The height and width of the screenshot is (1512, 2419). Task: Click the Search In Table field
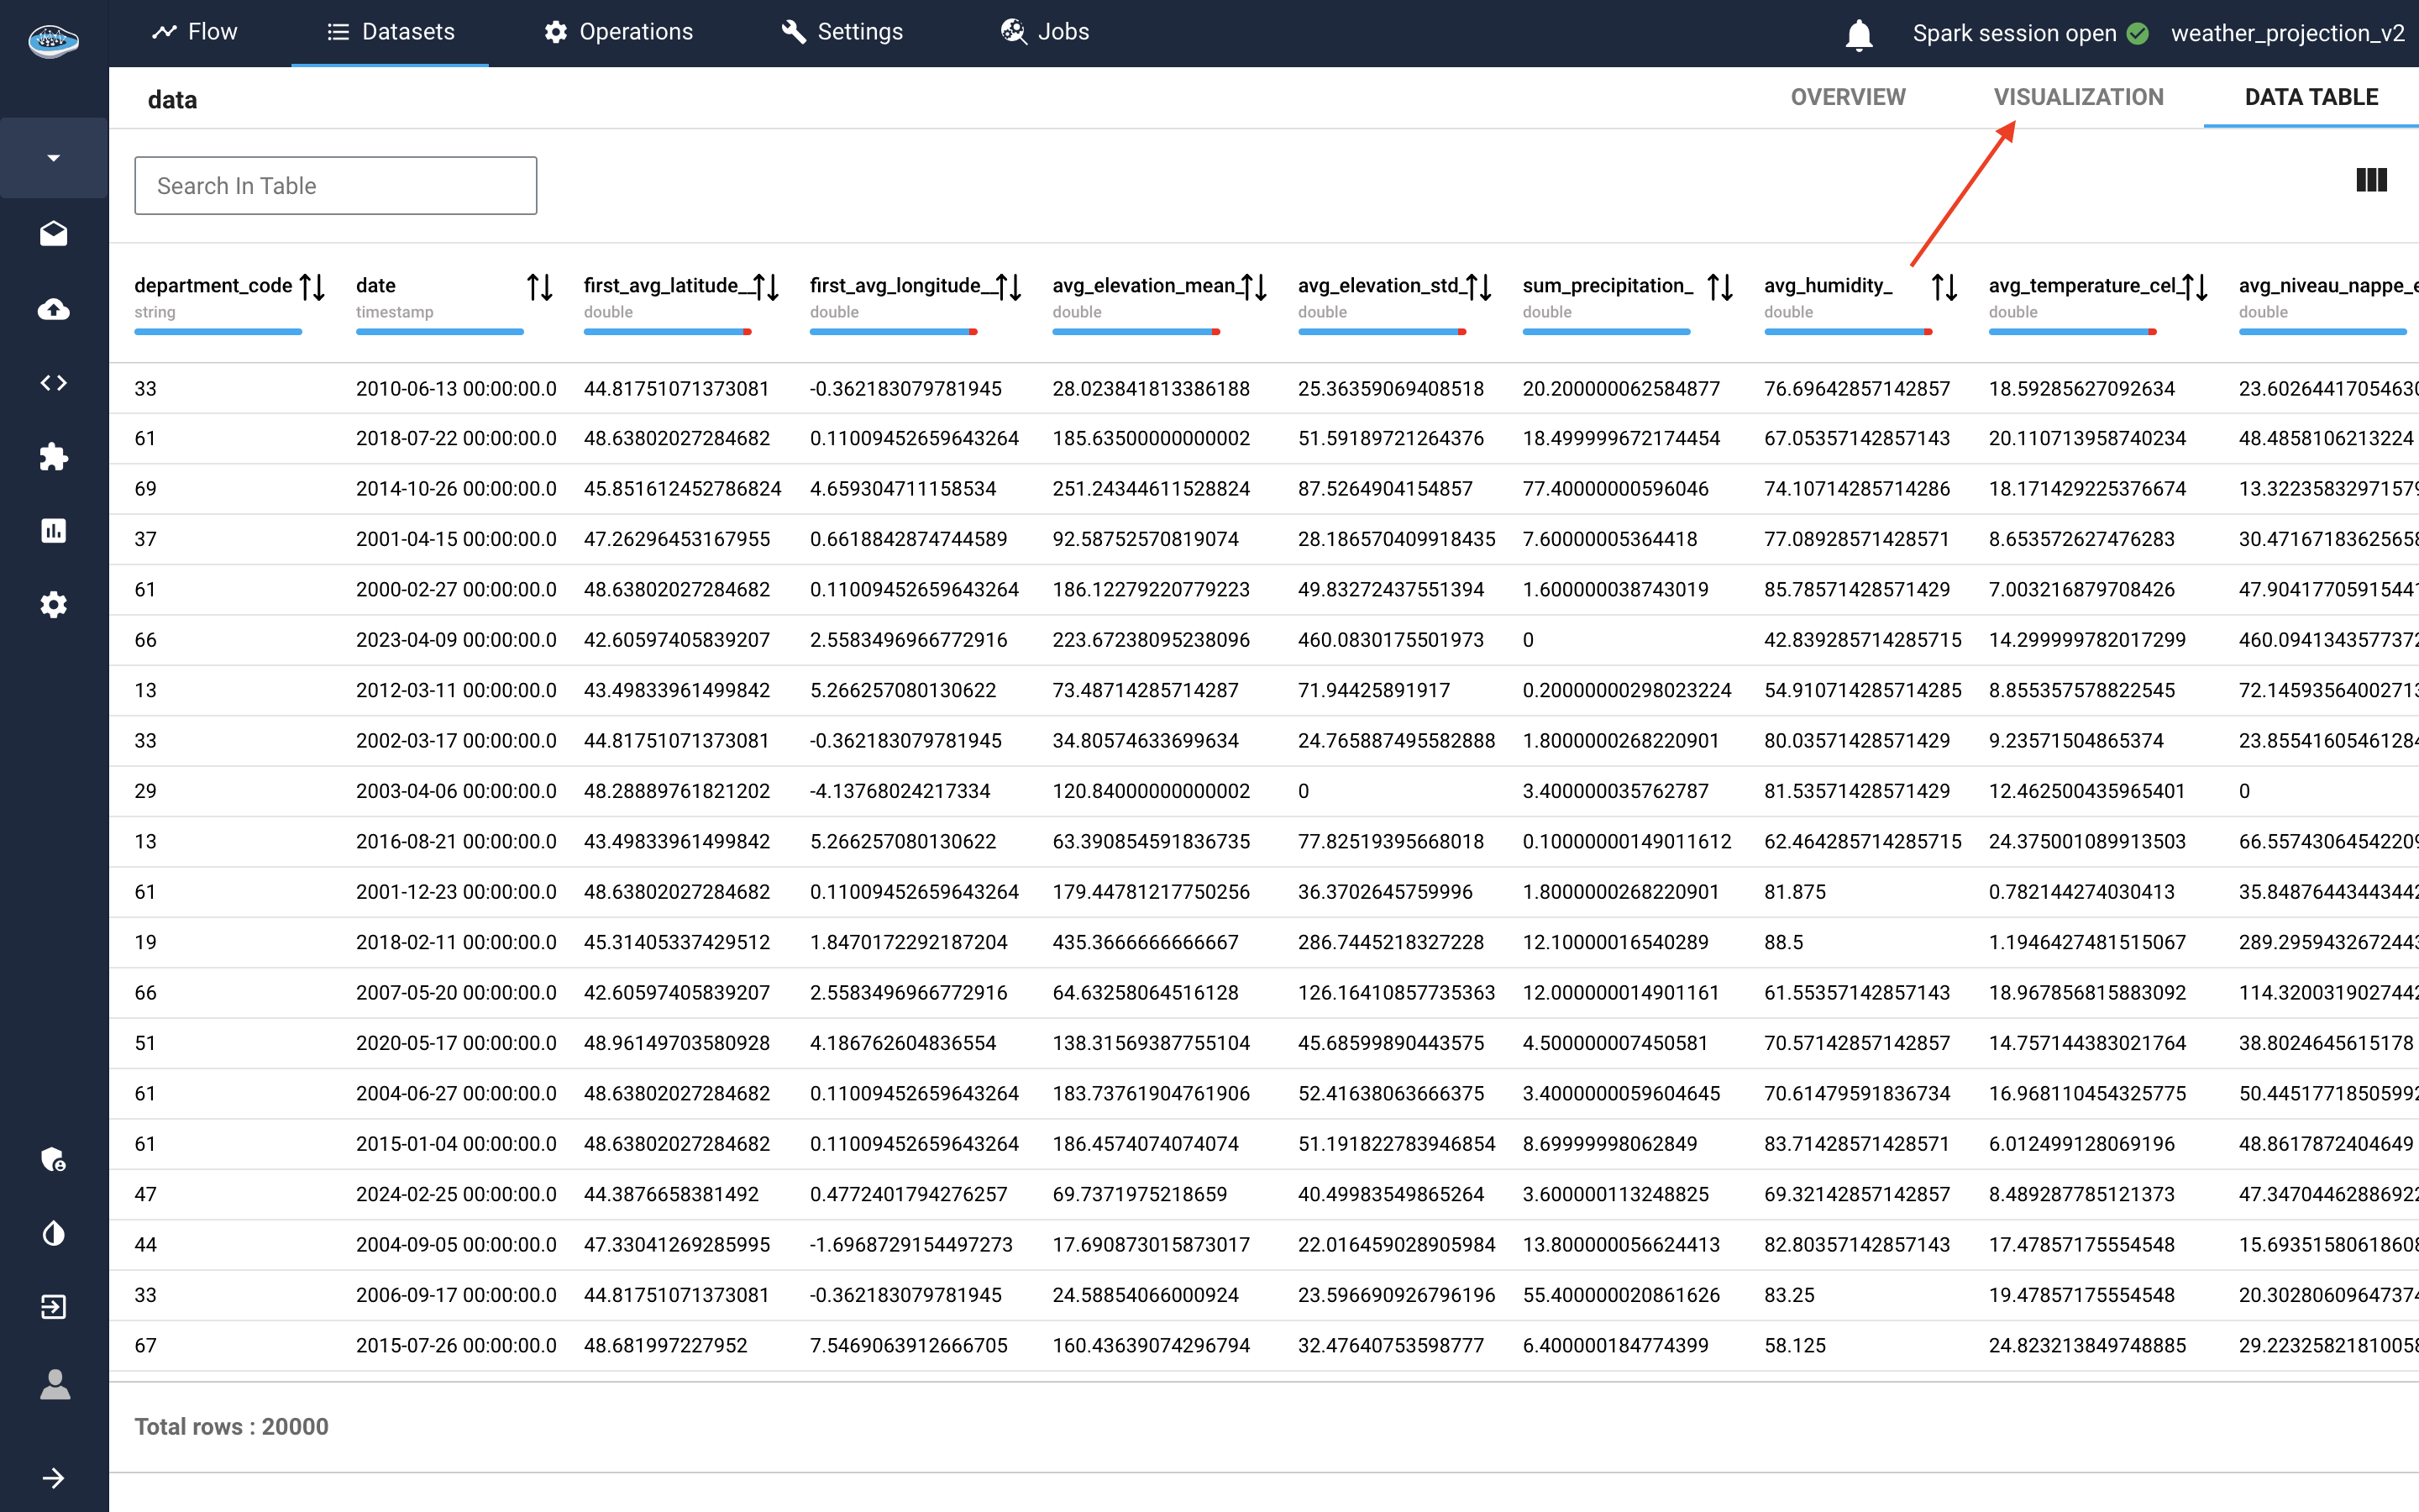pos(336,186)
